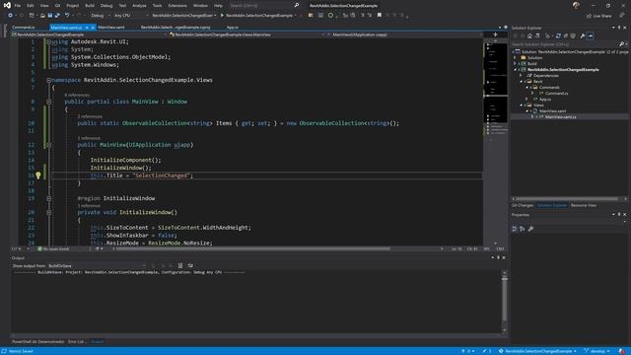Click the search magnifier icon in title bar
The width and height of the screenshot is (631, 355).
pos(297,5)
